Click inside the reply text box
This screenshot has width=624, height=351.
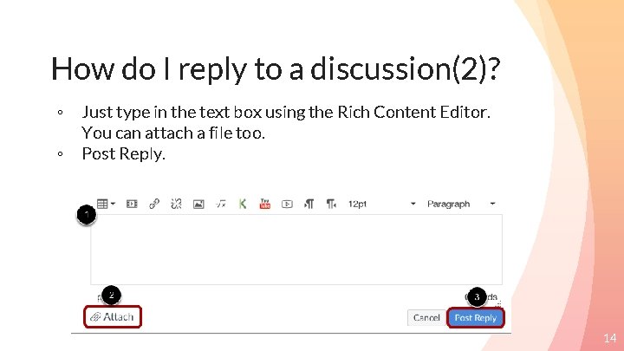296,250
